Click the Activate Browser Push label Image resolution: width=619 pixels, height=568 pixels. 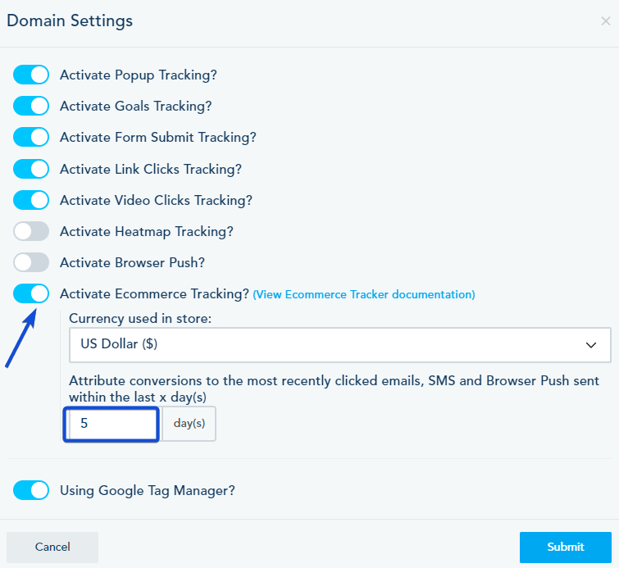132,263
